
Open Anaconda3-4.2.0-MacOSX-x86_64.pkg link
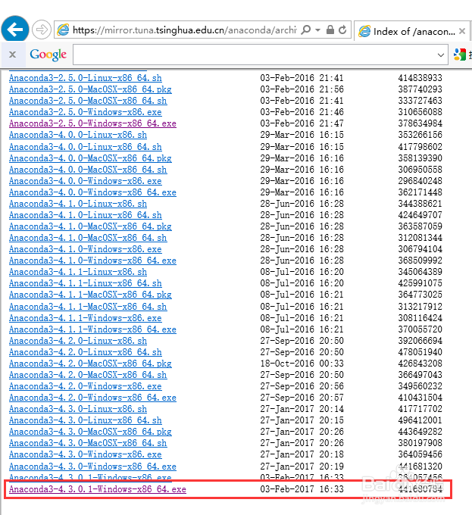coord(90,364)
